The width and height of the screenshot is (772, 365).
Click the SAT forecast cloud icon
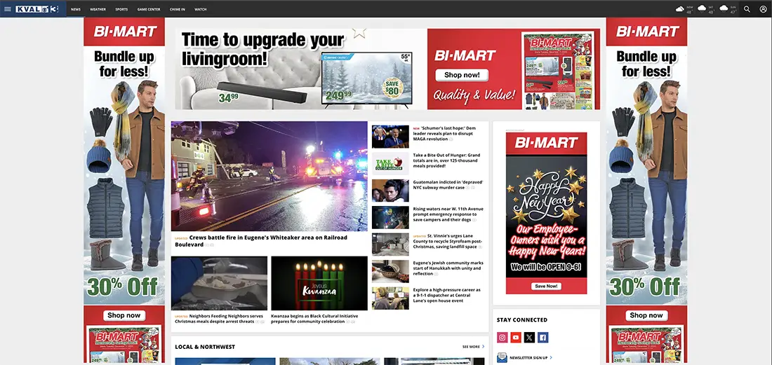[702, 8]
